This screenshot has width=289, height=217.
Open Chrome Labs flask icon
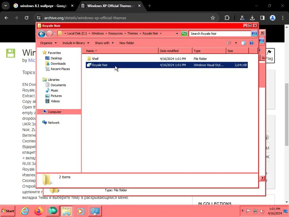click(x=242, y=18)
